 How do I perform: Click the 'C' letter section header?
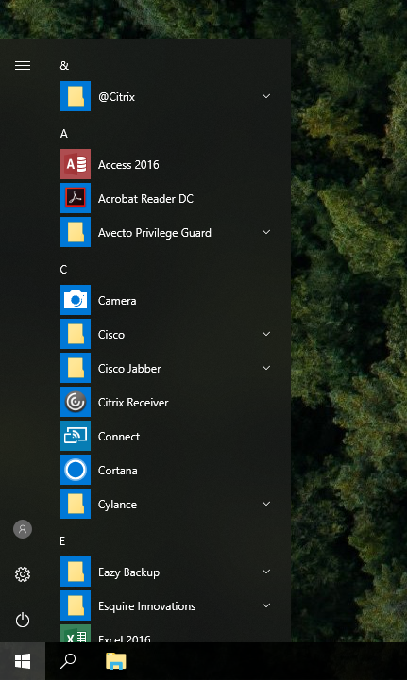click(x=63, y=270)
